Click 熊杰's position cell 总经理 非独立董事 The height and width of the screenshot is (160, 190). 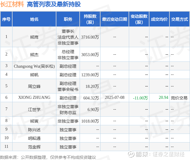click(x=68, y=55)
